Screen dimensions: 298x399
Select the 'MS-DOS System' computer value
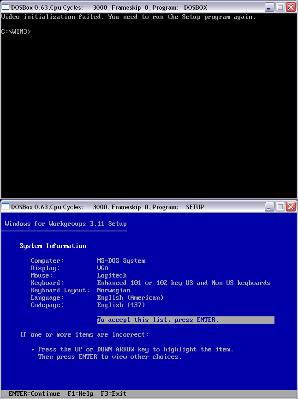click(x=121, y=261)
